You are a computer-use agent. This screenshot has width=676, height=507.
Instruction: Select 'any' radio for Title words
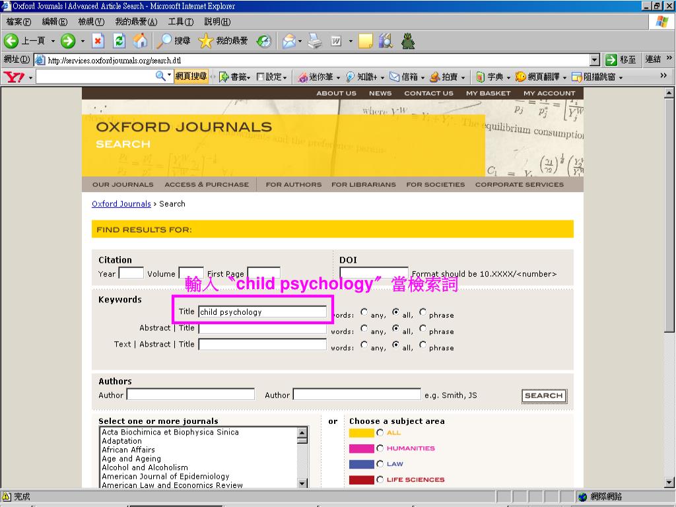(x=364, y=312)
